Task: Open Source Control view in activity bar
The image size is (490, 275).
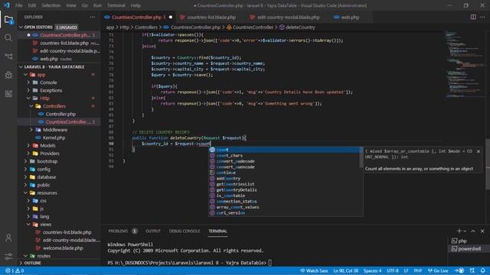Action: pos(8,57)
